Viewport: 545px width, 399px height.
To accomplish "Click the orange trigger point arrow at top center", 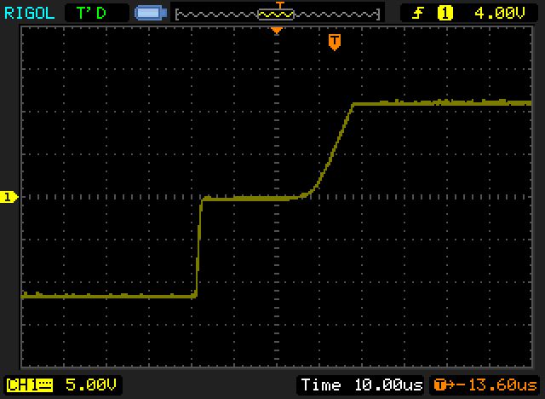I will tap(277, 31).
